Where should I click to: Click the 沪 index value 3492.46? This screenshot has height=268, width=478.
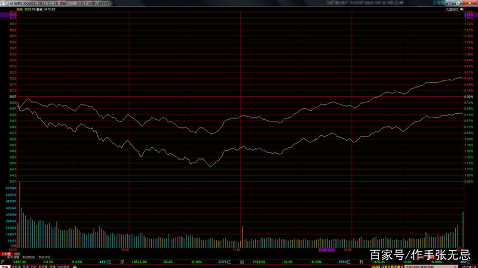click(19, 261)
